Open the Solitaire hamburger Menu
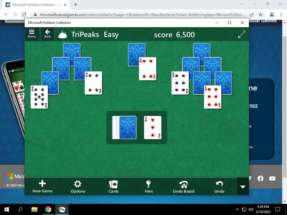The height and width of the screenshot is (215, 287). (32, 34)
